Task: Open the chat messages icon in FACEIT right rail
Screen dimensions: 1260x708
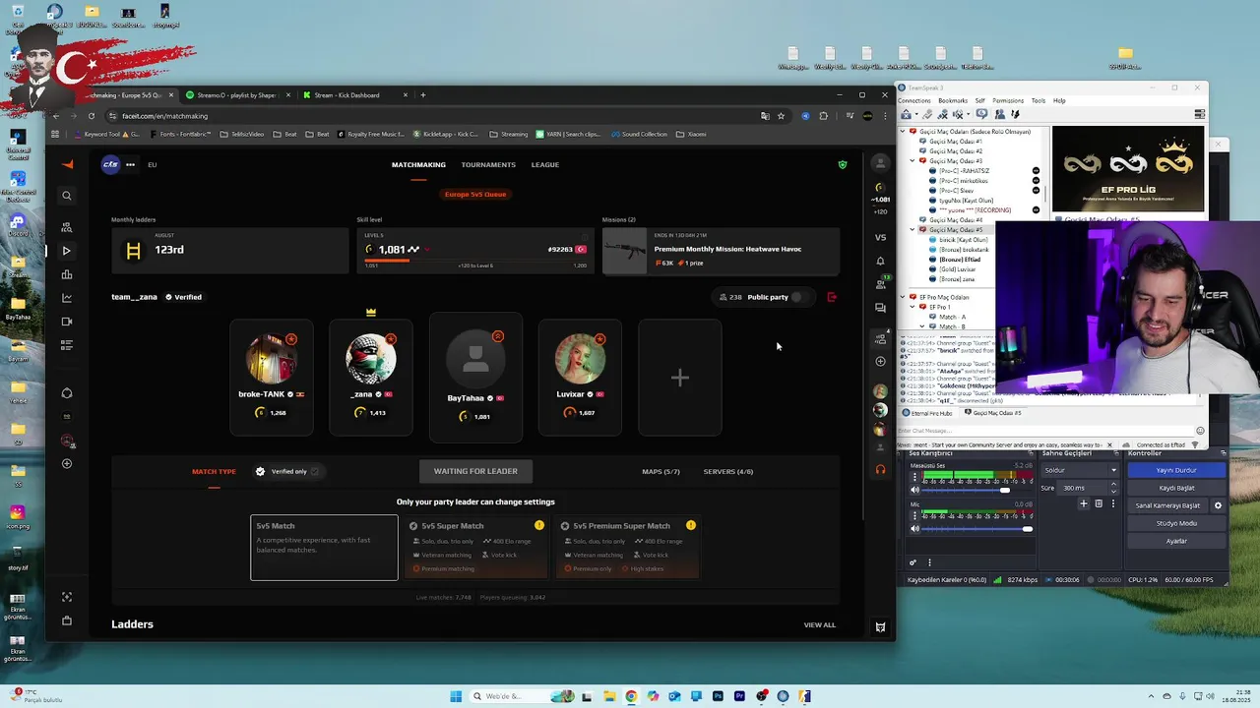Action: click(x=880, y=308)
